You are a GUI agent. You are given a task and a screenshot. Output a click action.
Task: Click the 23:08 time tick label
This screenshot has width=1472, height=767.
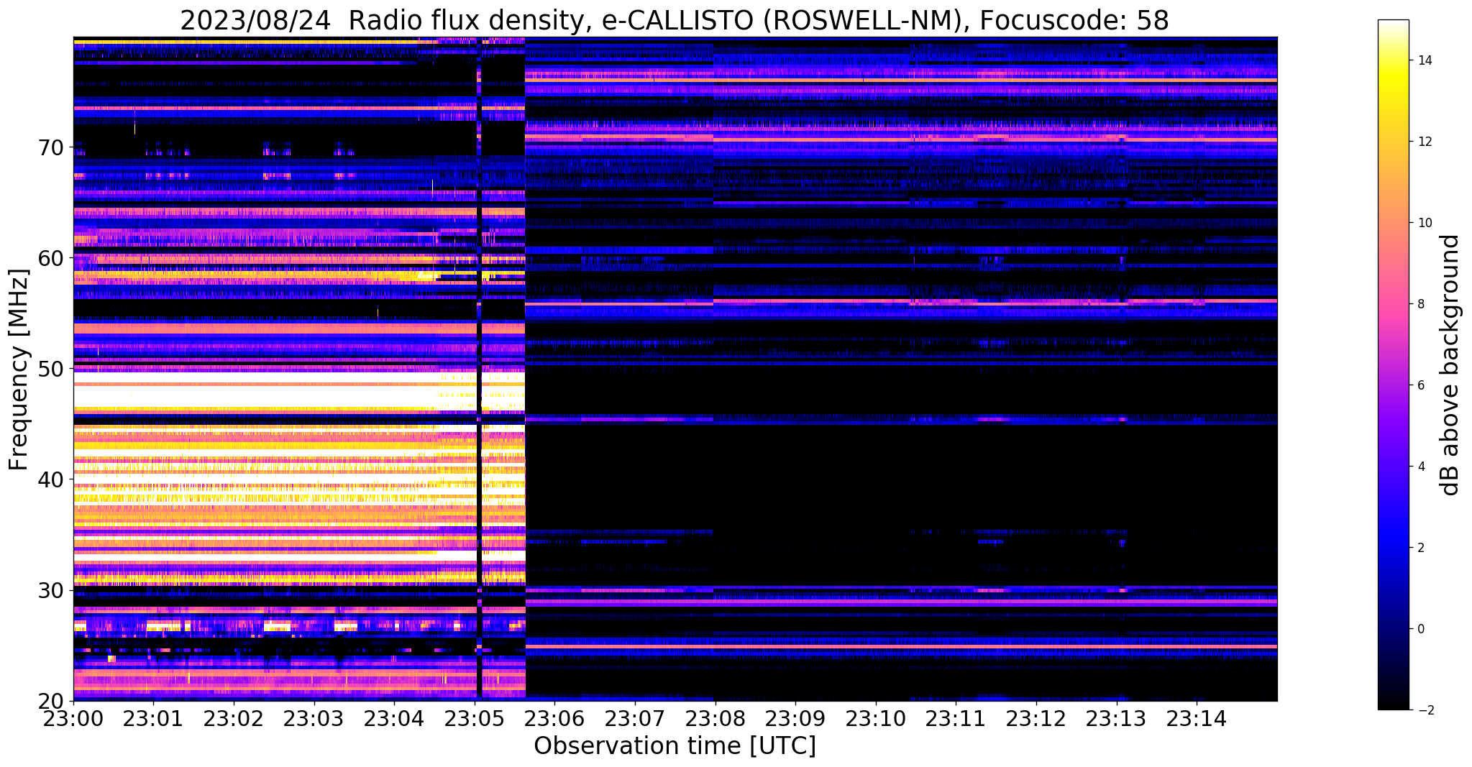coord(716,719)
